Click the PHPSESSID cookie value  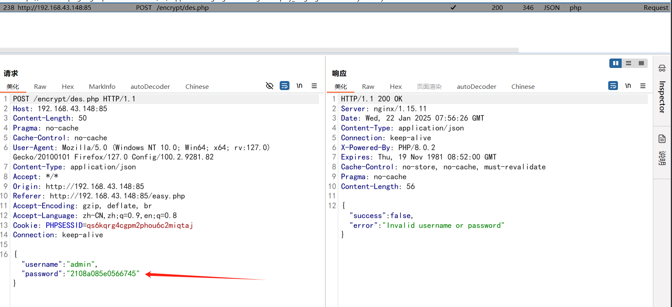coord(140,226)
